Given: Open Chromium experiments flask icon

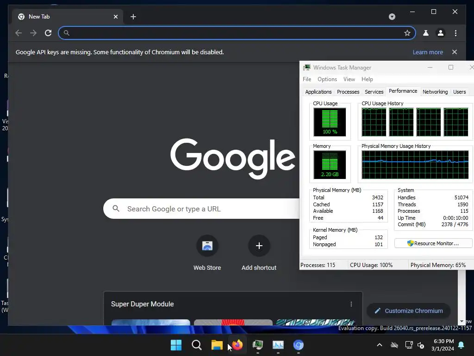Looking at the screenshot, I should (426, 33).
